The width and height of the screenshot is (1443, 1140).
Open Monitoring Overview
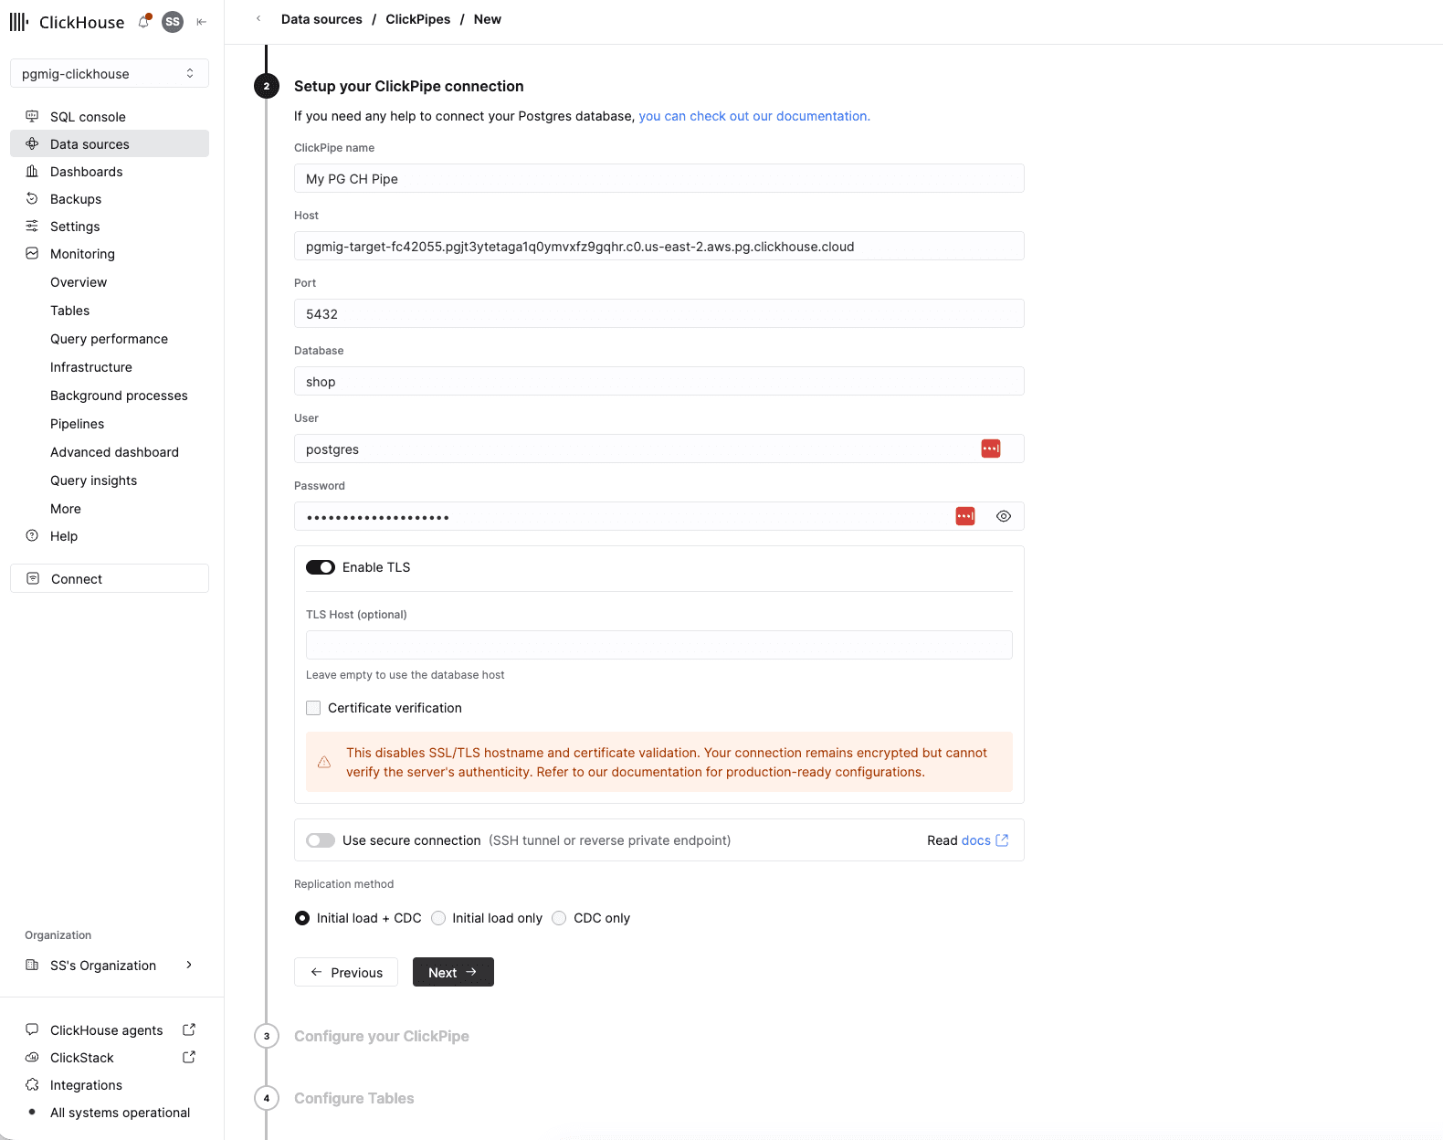click(x=79, y=282)
